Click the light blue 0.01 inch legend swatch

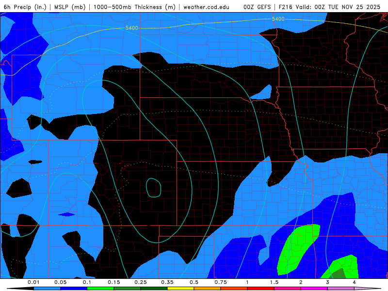[47, 289]
